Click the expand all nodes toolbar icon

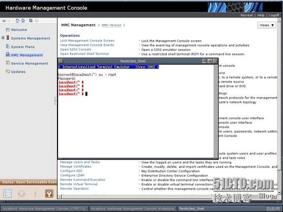click(x=31, y=21)
